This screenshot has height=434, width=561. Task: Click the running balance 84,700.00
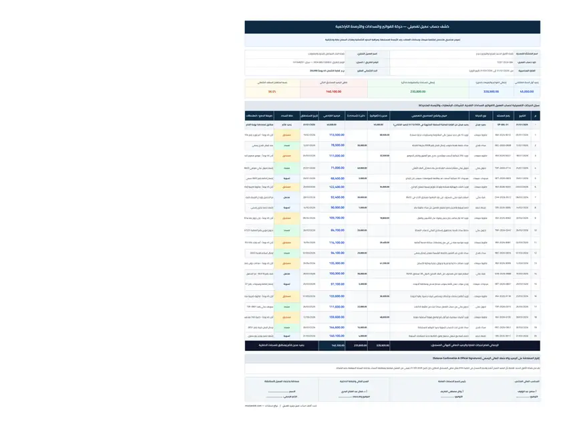(337, 231)
